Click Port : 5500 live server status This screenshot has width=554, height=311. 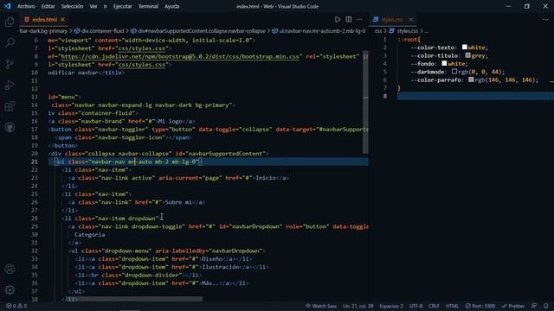click(x=480, y=306)
